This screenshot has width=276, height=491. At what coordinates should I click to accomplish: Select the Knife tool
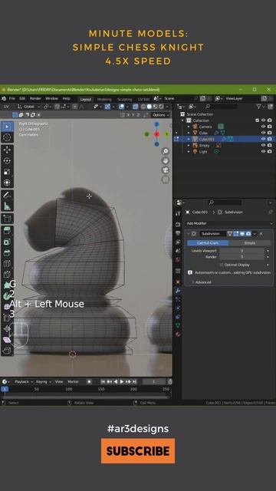(7, 275)
